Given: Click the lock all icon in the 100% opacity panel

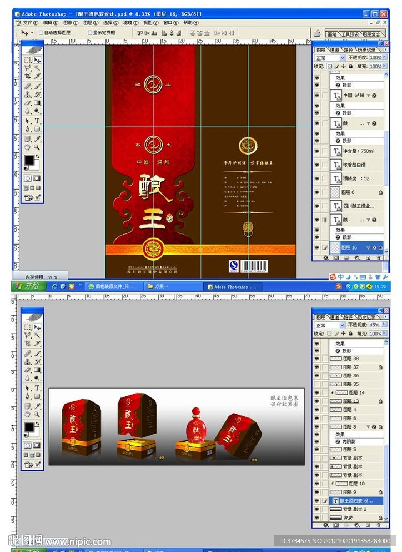Looking at the screenshot, I should 351,66.
